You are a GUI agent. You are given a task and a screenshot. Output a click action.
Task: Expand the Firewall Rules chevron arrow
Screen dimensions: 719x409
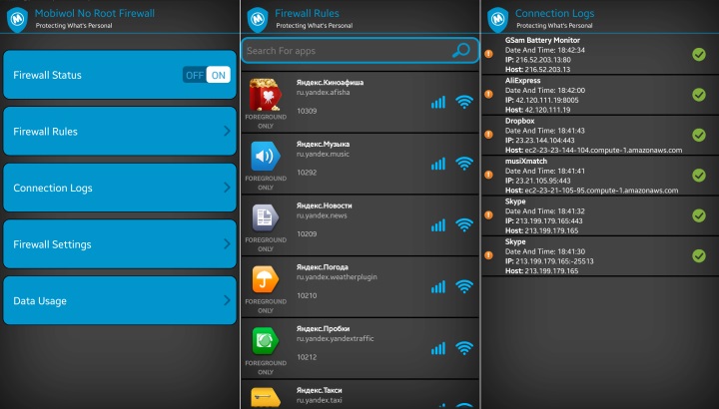point(227,131)
